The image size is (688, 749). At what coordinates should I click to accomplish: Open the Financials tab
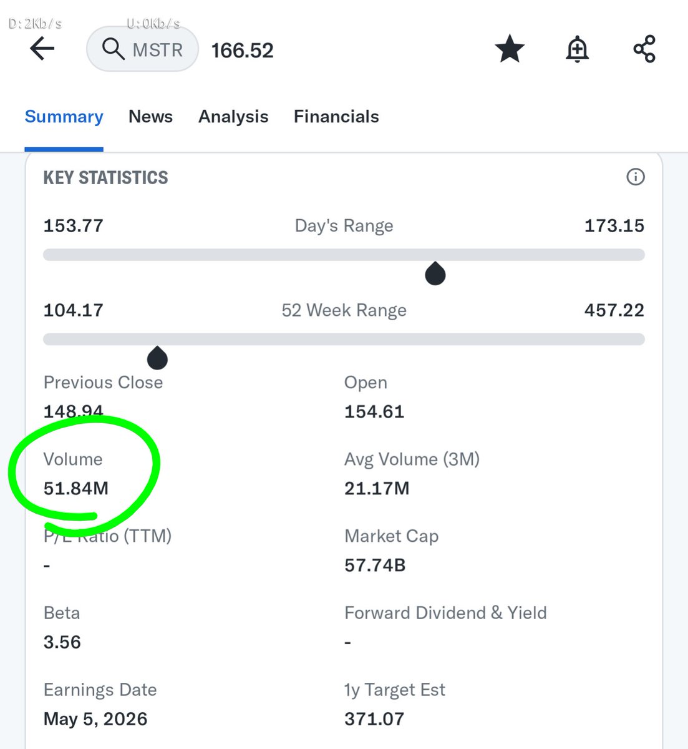[x=336, y=117]
